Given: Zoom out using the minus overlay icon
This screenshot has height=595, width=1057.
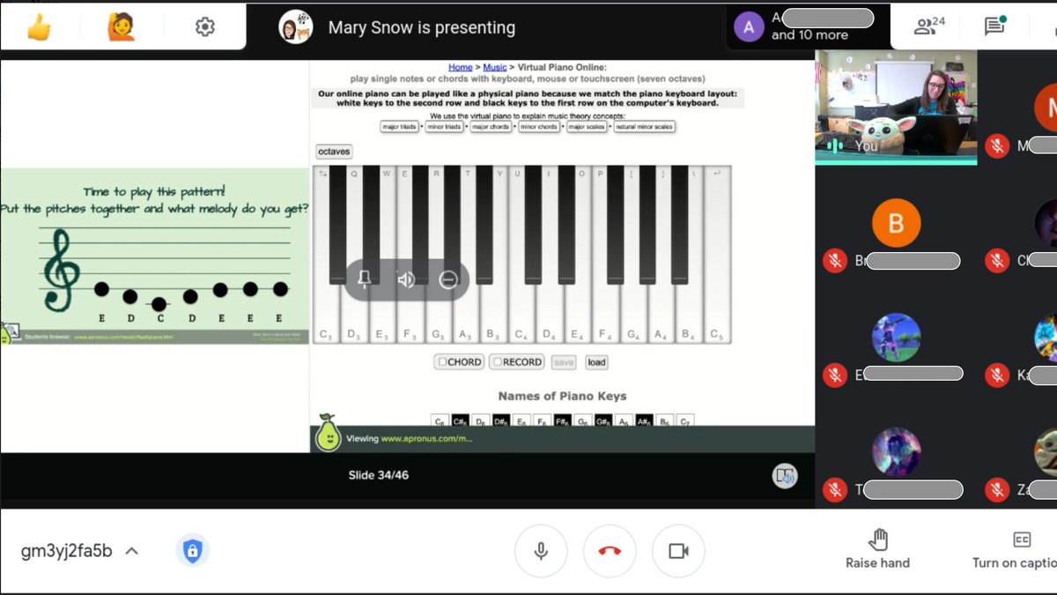Looking at the screenshot, I should [x=449, y=279].
